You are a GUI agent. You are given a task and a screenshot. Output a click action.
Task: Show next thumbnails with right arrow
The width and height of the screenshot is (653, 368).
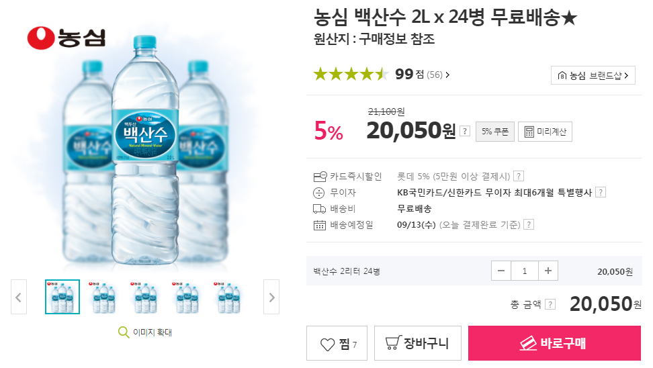point(271,297)
